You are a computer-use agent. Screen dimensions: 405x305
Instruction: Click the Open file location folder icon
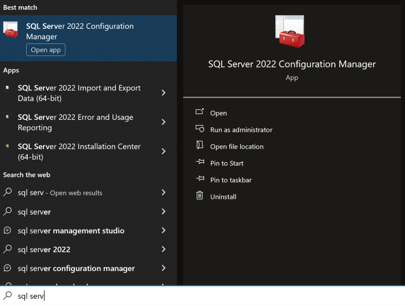point(200,145)
